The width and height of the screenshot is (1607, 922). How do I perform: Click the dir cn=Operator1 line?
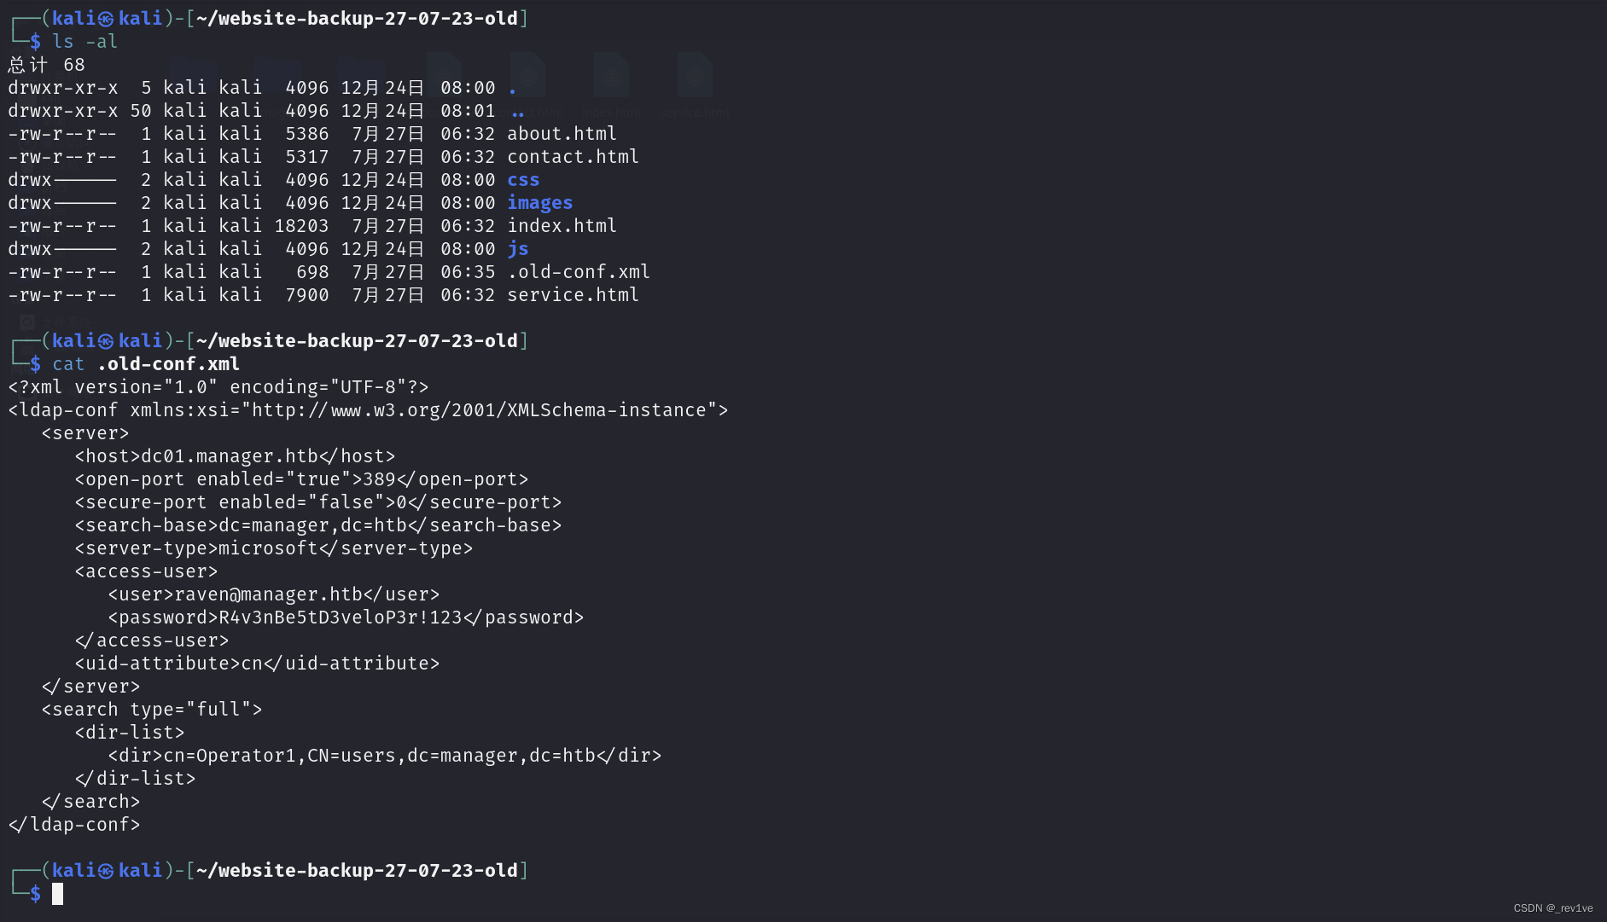pos(385,756)
